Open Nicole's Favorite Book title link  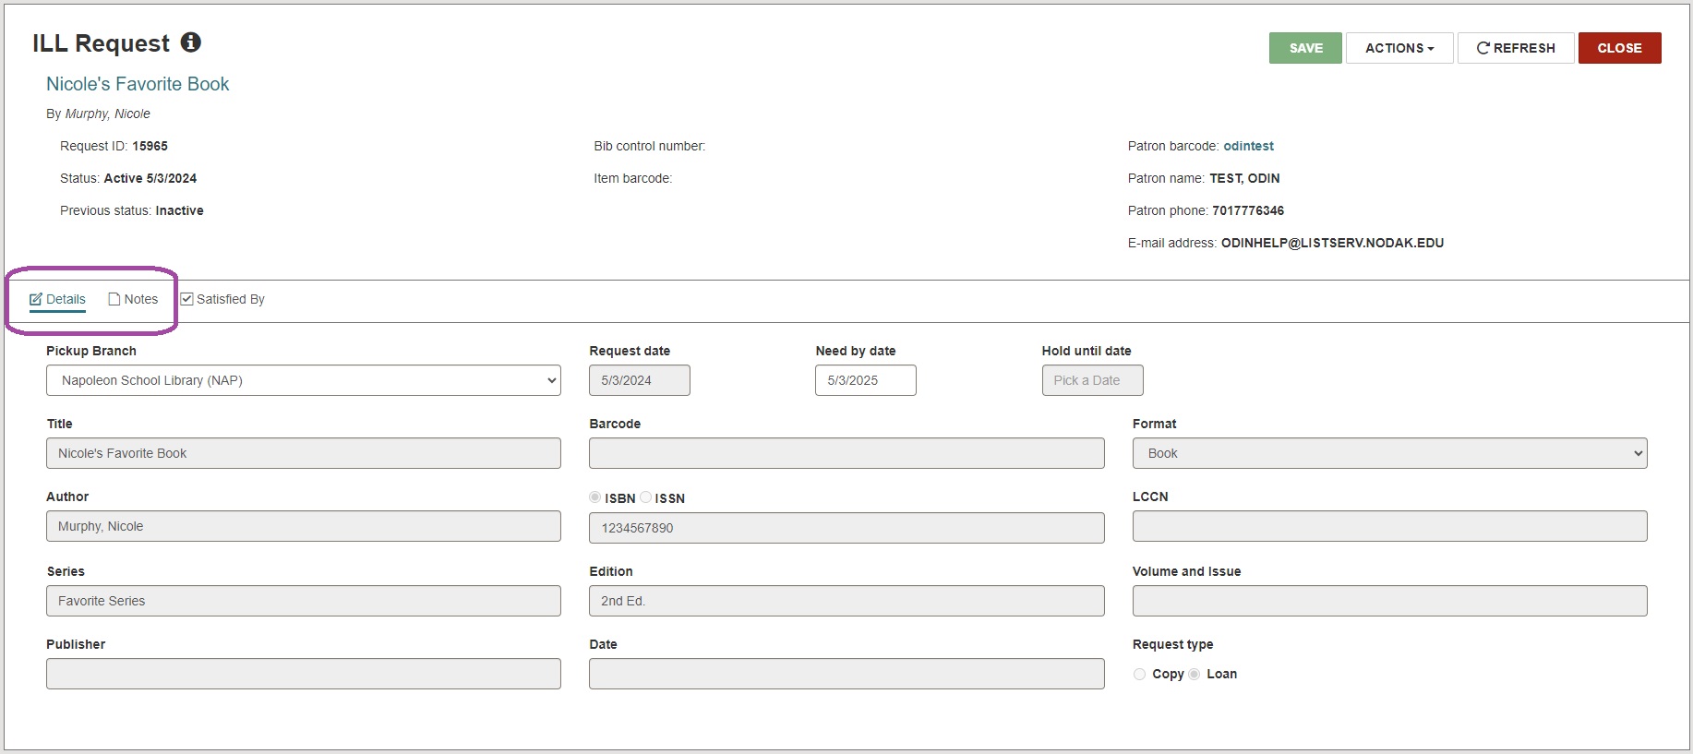coord(138,84)
